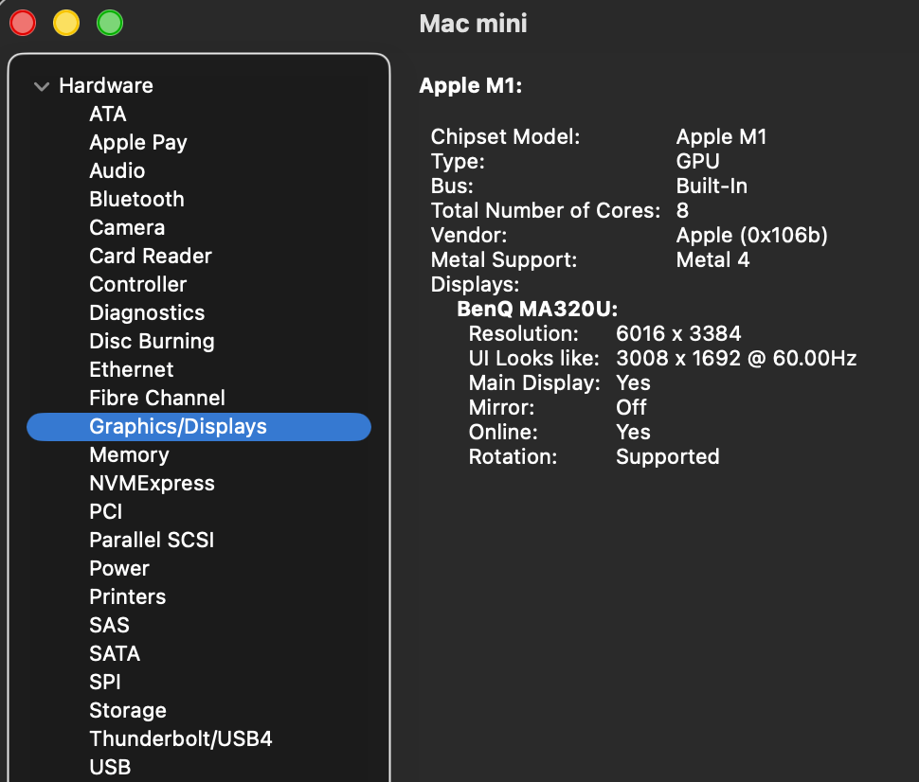
Task: Click the 'Chipset Model:' label
Action: click(505, 137)
